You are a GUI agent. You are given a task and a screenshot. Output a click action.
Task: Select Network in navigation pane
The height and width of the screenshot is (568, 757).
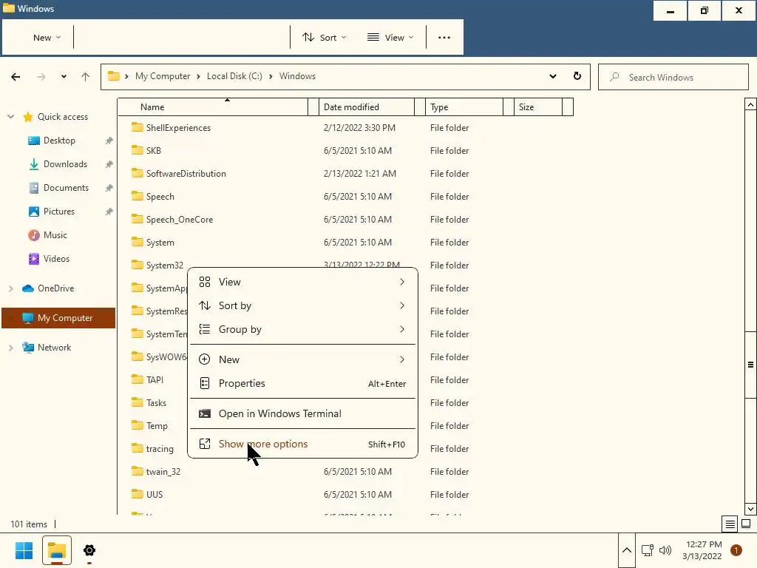click(x=54, y=348)
